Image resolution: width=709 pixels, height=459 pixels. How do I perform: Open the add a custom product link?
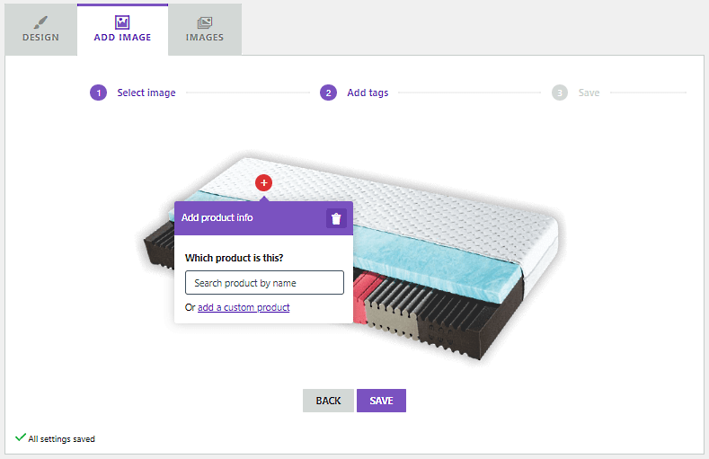point(244,307)
